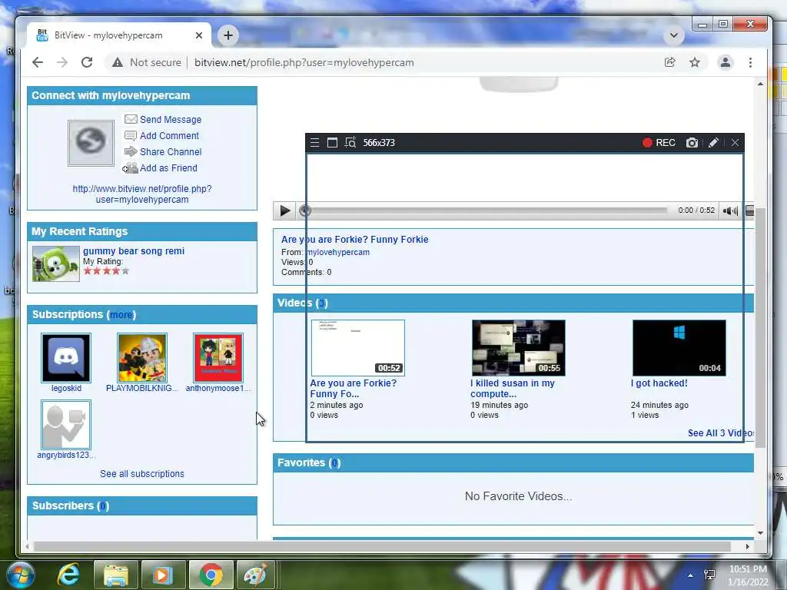
Task: Open the Windows Start menu
Action: click(21, 575)
